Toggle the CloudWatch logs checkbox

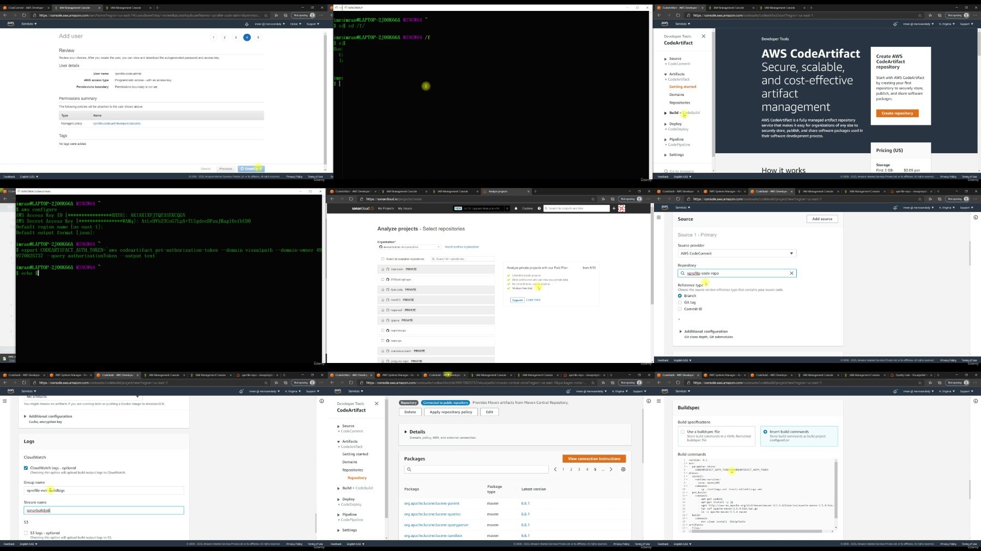coord(26,468)
